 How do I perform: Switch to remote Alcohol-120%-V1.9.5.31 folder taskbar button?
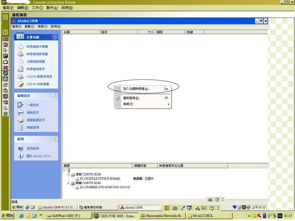point(57,207)
